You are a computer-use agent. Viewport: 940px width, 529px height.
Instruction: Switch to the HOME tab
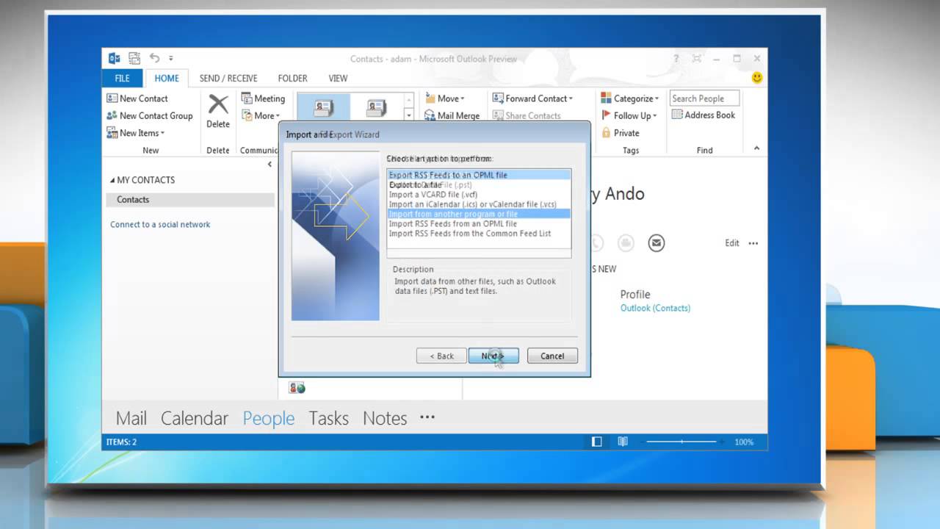(167, 79)
